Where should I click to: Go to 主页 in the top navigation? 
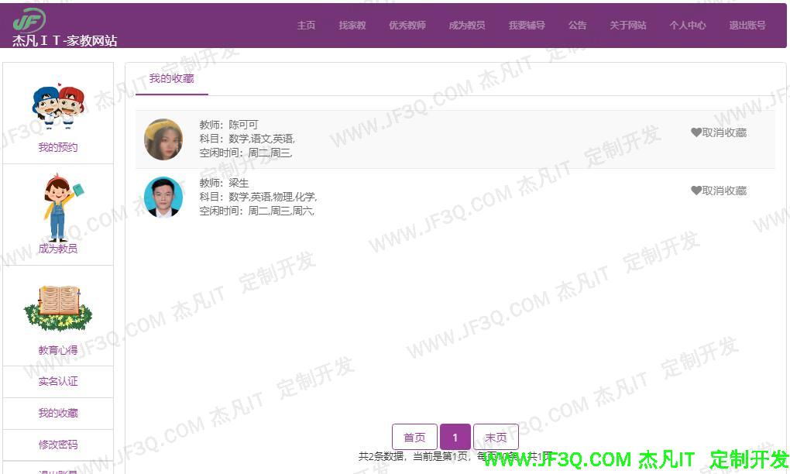click(306, 26)
